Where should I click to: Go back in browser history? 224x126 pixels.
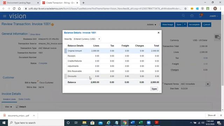3,8
